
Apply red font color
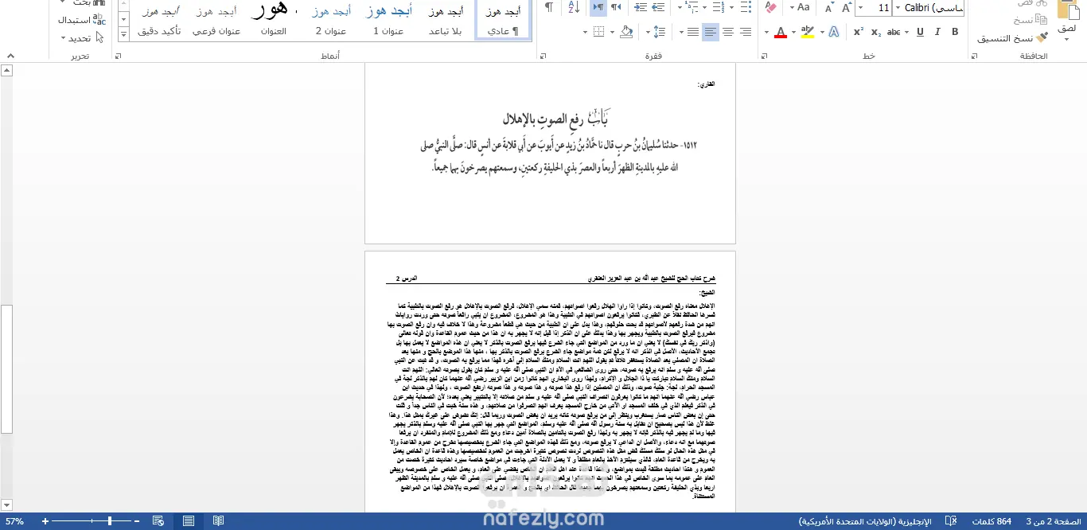coord(780,32)
